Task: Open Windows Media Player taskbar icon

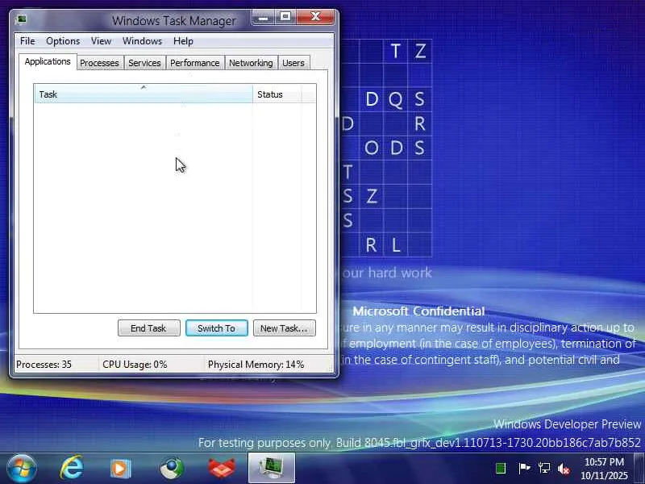Action: point(120,469)
